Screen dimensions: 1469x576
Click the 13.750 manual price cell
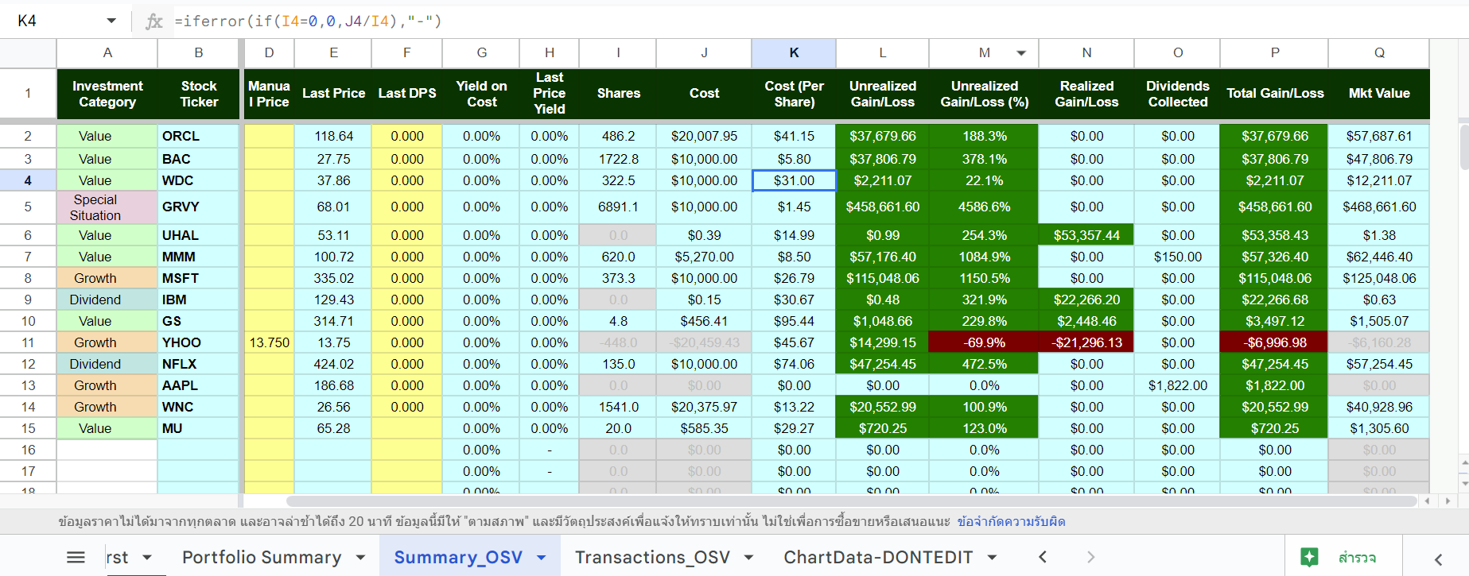(x=269, y=342)
